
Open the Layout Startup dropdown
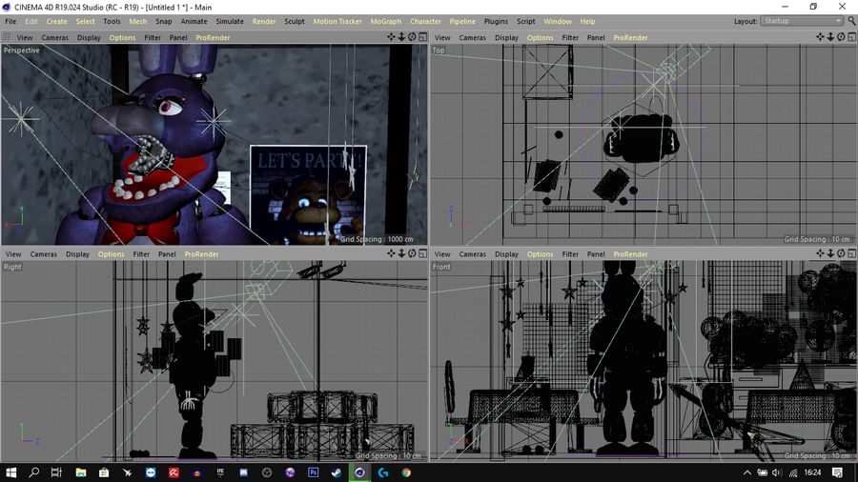pos(802,21)
